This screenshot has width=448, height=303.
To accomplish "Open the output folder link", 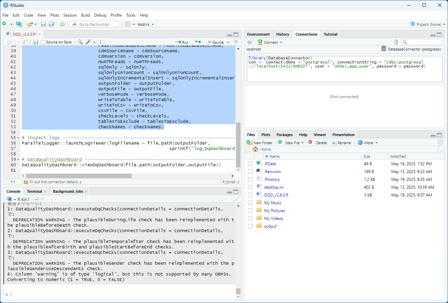I will [x=270, y=226].
